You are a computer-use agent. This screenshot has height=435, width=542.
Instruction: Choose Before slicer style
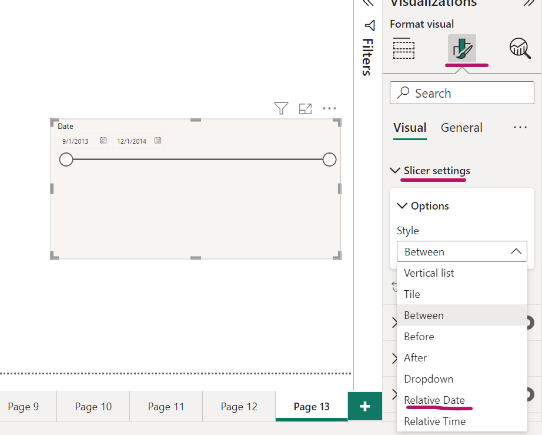pos(462,336)
